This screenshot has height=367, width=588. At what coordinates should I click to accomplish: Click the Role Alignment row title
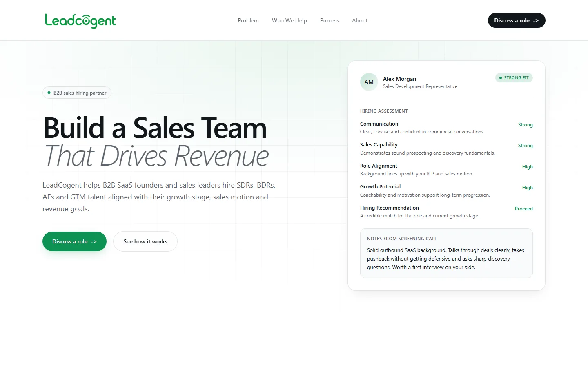point(379,166)
